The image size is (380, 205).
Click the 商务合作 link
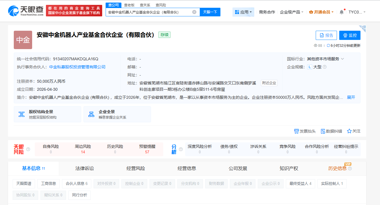click(x=267, y=12)
